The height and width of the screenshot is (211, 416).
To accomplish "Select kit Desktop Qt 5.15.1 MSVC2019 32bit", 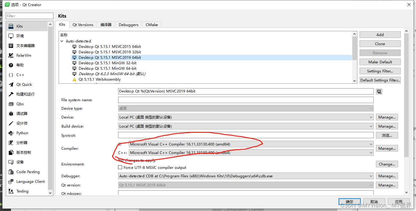I will [x=110, y=52].
